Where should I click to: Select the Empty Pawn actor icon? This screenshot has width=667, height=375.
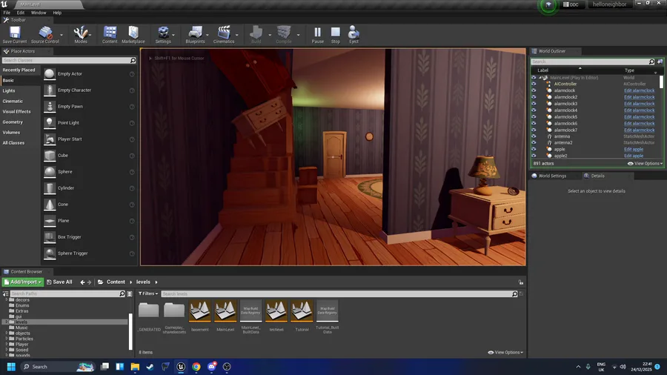[50, 106]
